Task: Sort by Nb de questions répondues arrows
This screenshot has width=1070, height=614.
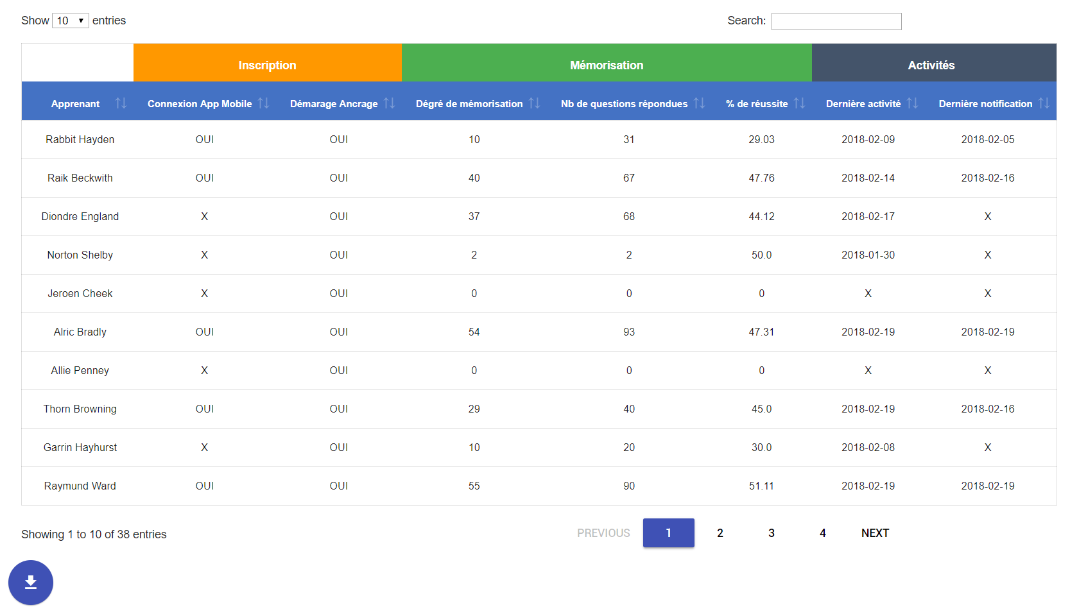Action: (x=699, y=103)
